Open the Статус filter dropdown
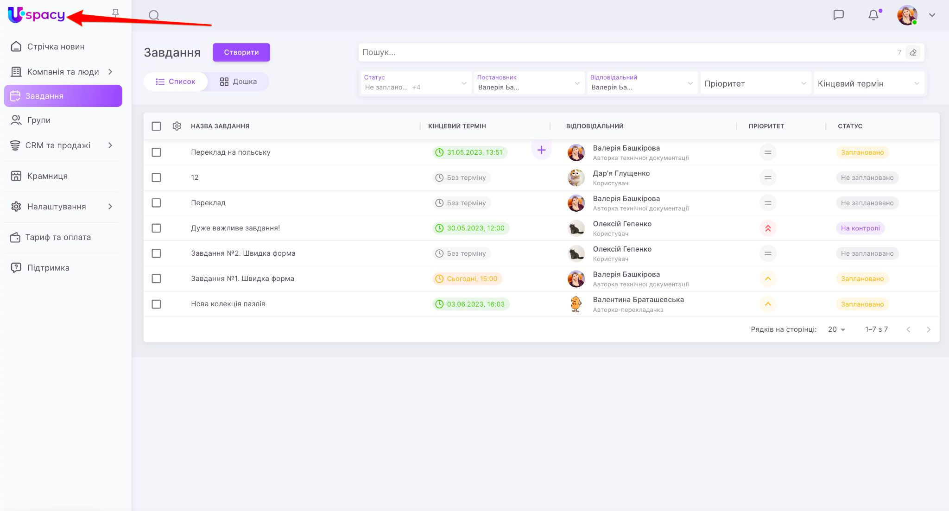 pyautogui.click(x=415, y=83)
